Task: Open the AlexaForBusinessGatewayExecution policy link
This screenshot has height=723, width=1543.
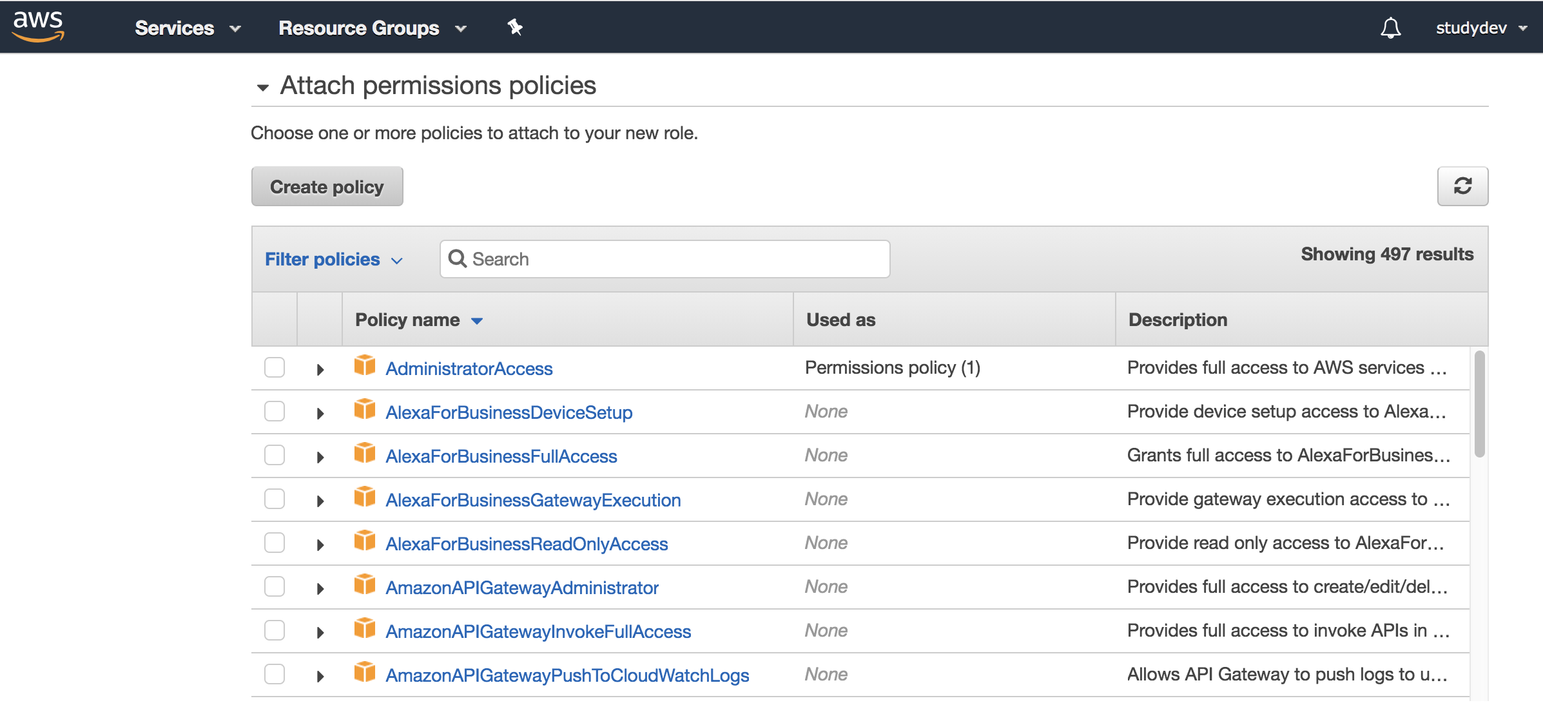Action: coord(533,500)
